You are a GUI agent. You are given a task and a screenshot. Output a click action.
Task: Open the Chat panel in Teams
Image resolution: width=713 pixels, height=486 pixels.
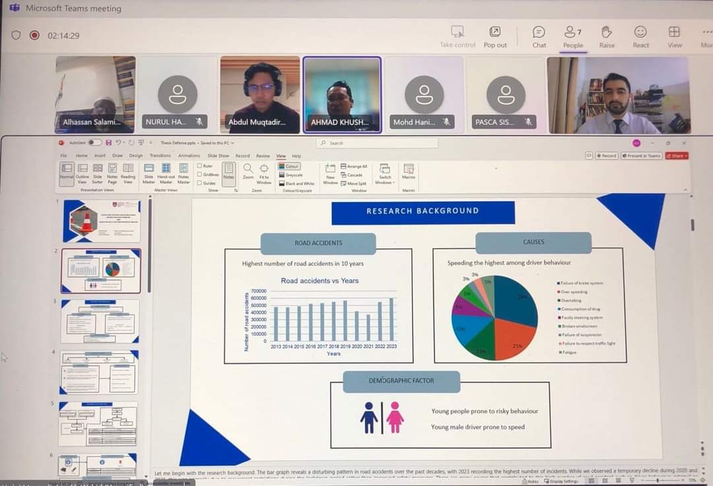click(x=539, y=36)
